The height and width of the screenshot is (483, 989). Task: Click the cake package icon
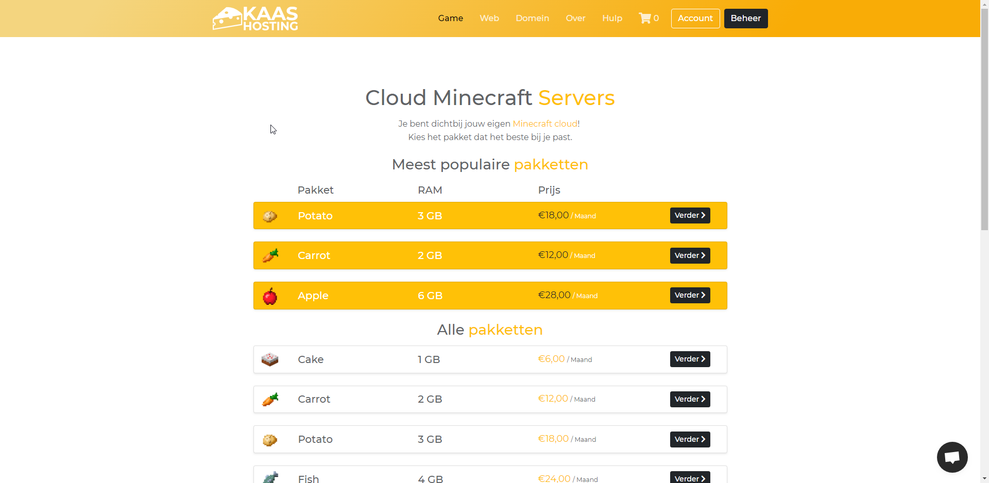click(x=270, y=359)
